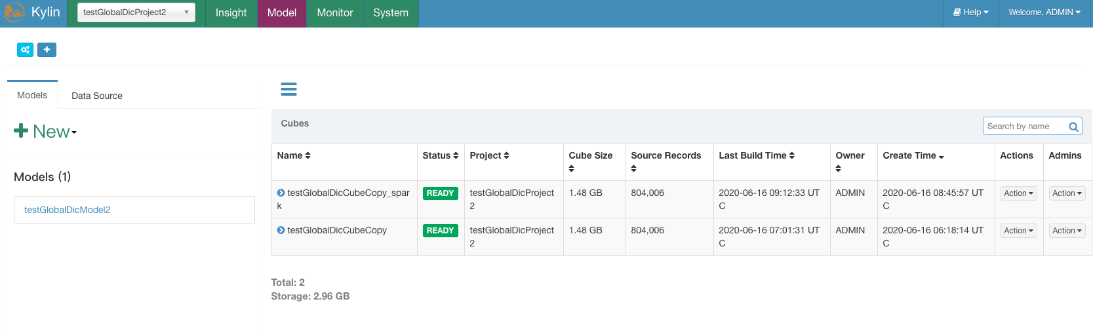This screenshot has height=331, width=1093.
Task: Click the Models (1) heading
Action: [42, 177]
